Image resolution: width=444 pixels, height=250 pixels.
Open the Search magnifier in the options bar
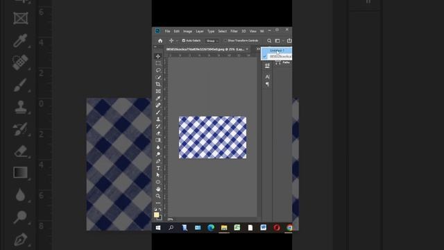point(269,41)
